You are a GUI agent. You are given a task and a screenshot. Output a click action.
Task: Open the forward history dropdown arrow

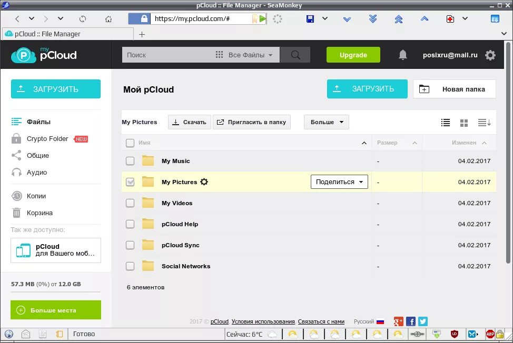pyautogui.click(x=61, y=18)
